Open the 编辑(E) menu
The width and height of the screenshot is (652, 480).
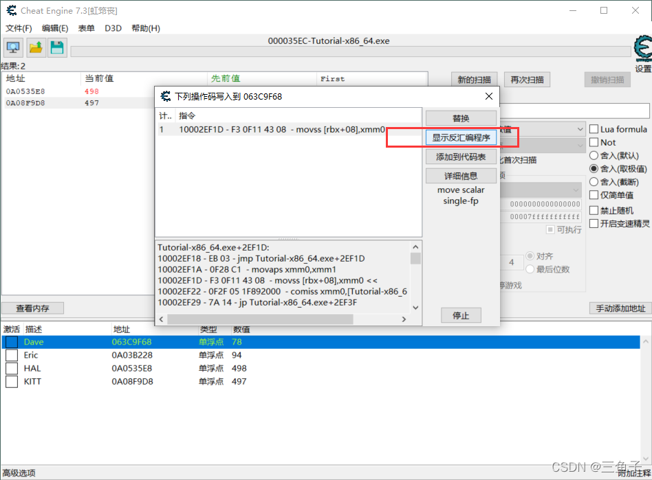(x=55, y=28)
